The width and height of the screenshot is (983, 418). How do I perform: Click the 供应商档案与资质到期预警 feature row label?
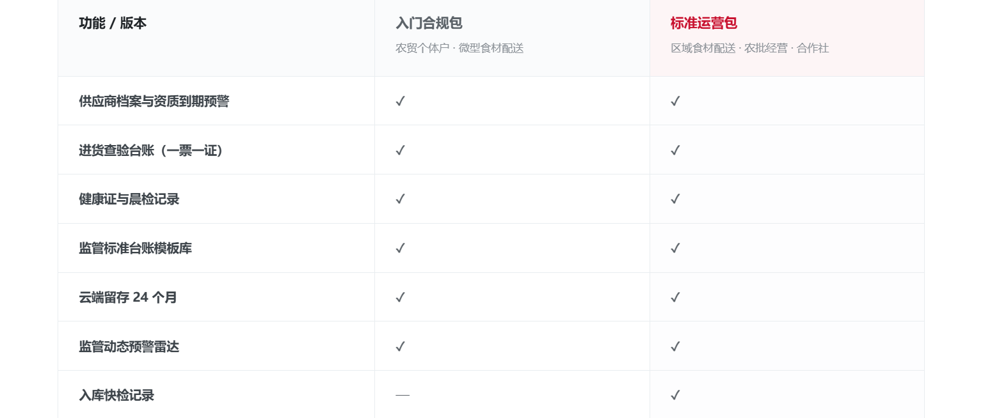[154, 101]
